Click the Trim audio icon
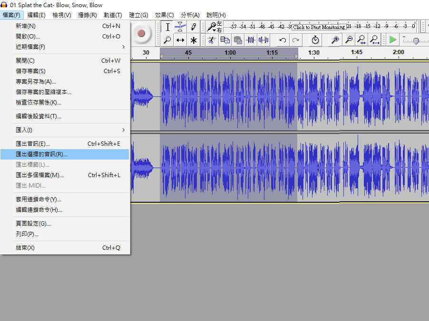Viewport: 429px width, 321px height. click(250, 40)
